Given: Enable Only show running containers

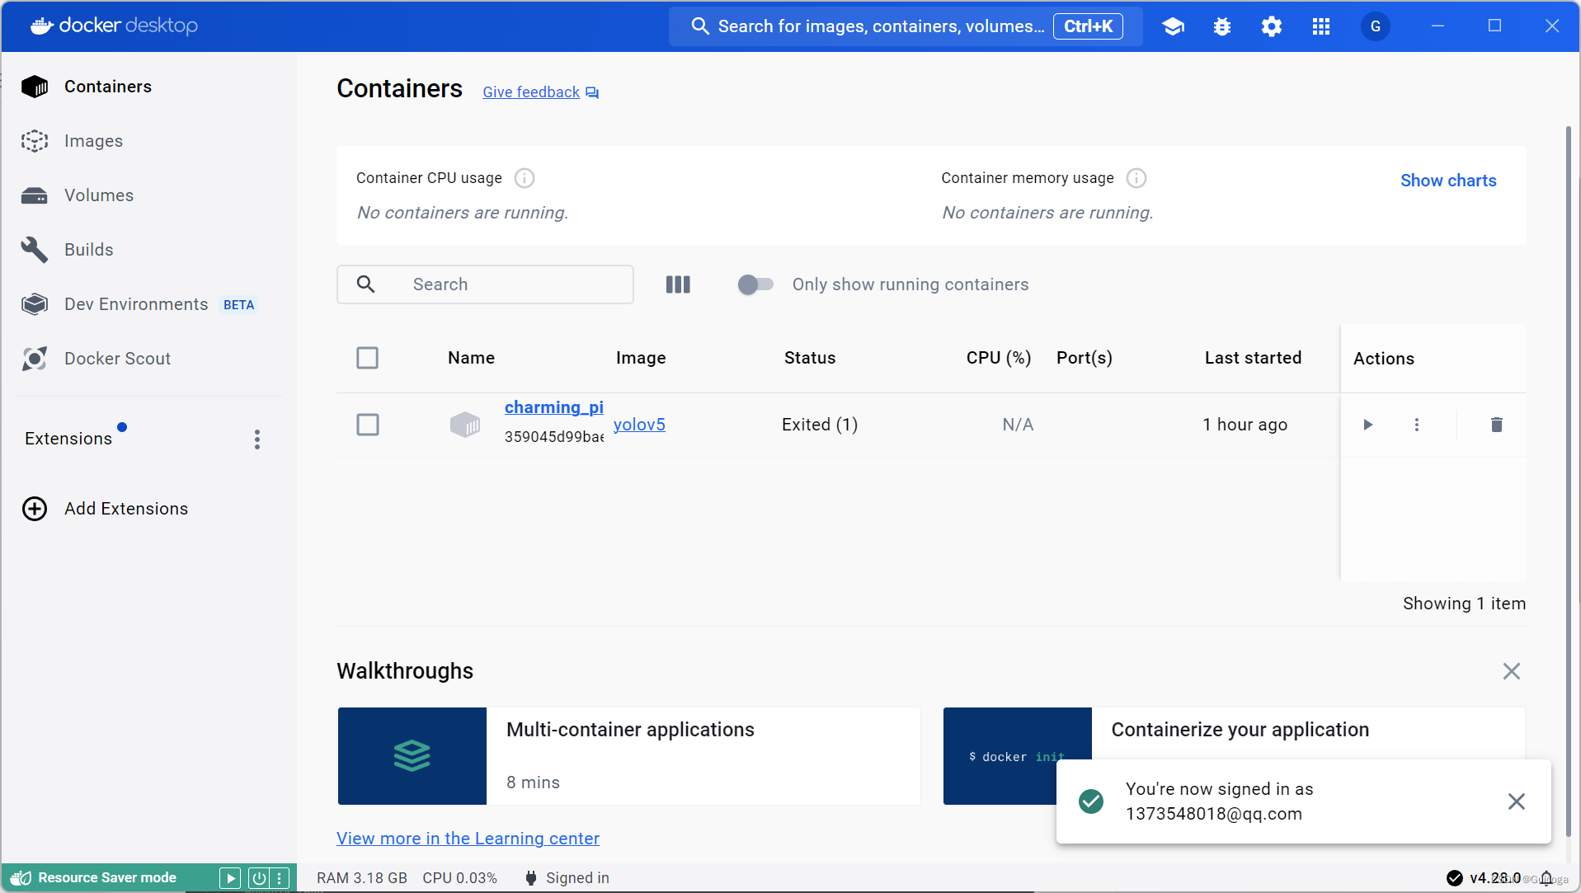Looking at the screenshot, I should [755, 284].
